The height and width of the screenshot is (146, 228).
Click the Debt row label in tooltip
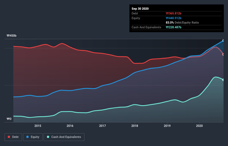(135, 14)
